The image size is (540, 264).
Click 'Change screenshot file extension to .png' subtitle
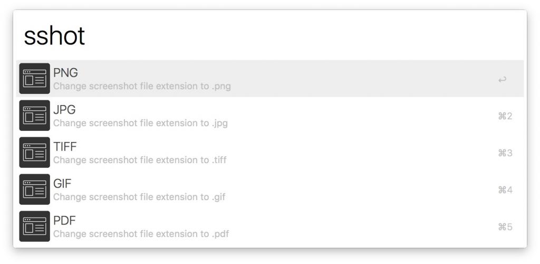point(142,86)
